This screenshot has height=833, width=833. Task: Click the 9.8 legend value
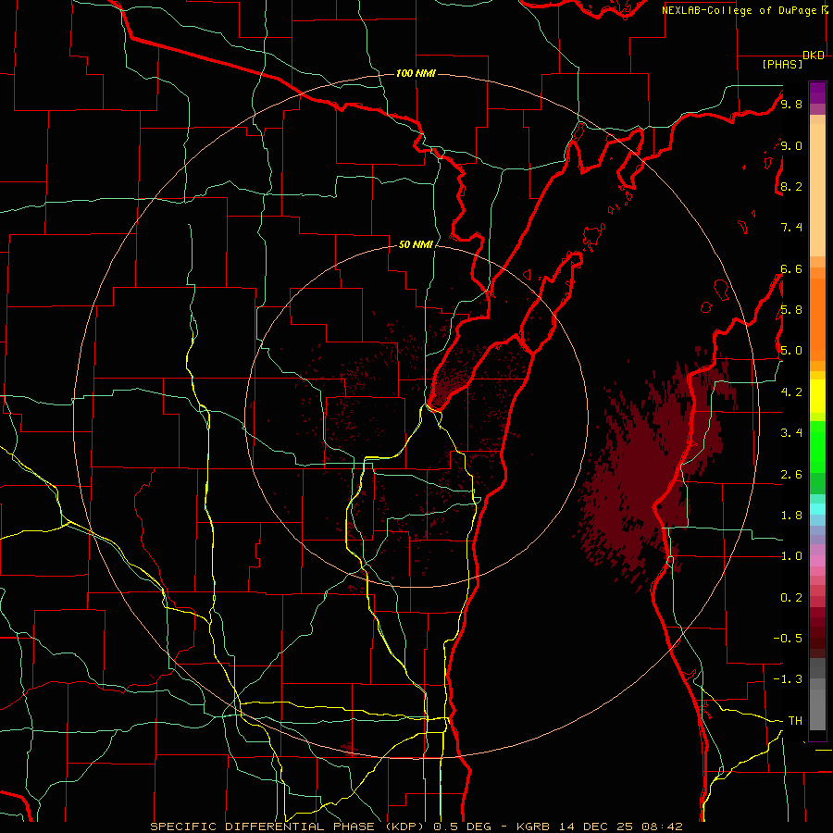(x=791, y=105)
